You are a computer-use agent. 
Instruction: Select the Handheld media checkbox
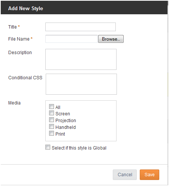click(51, 127)
